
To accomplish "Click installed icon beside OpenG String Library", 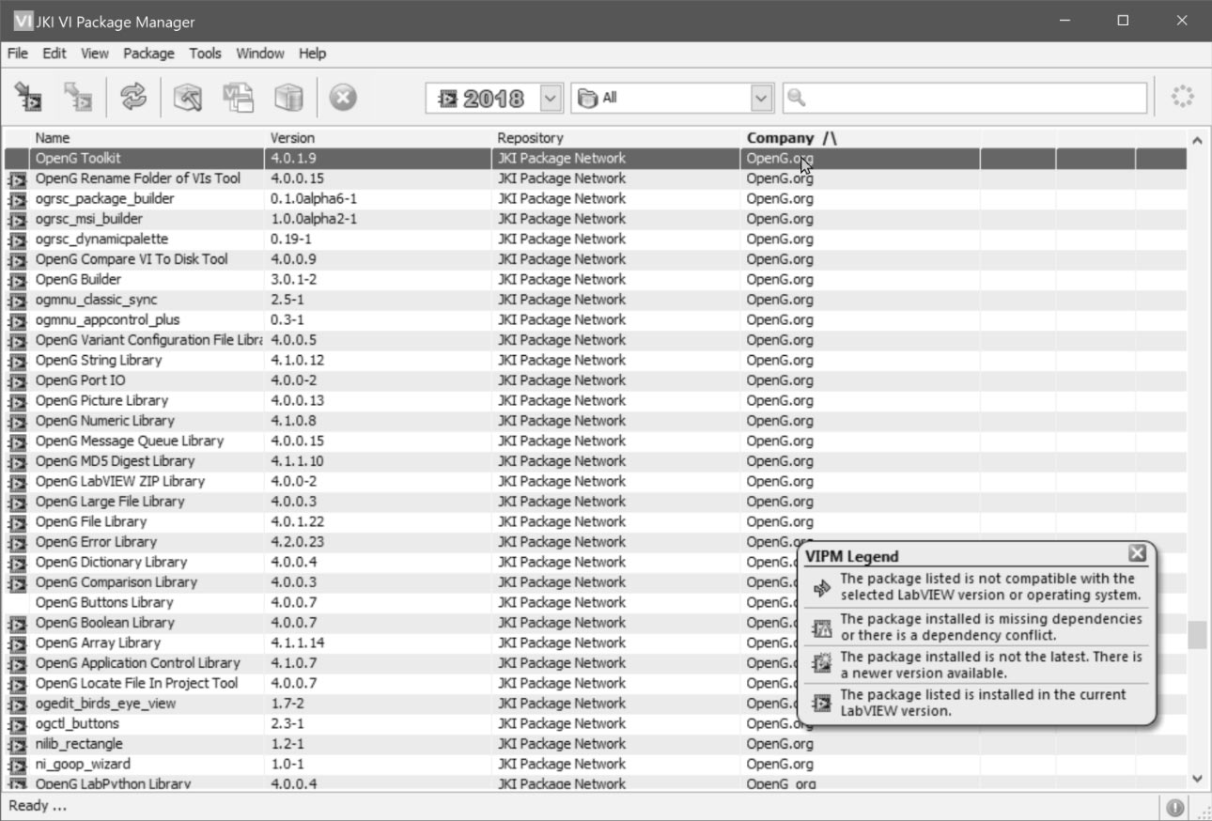I will click(x=16, y=361).
